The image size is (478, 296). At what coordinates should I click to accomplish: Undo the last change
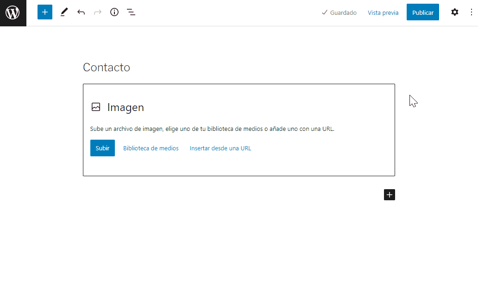coord(81,12)
